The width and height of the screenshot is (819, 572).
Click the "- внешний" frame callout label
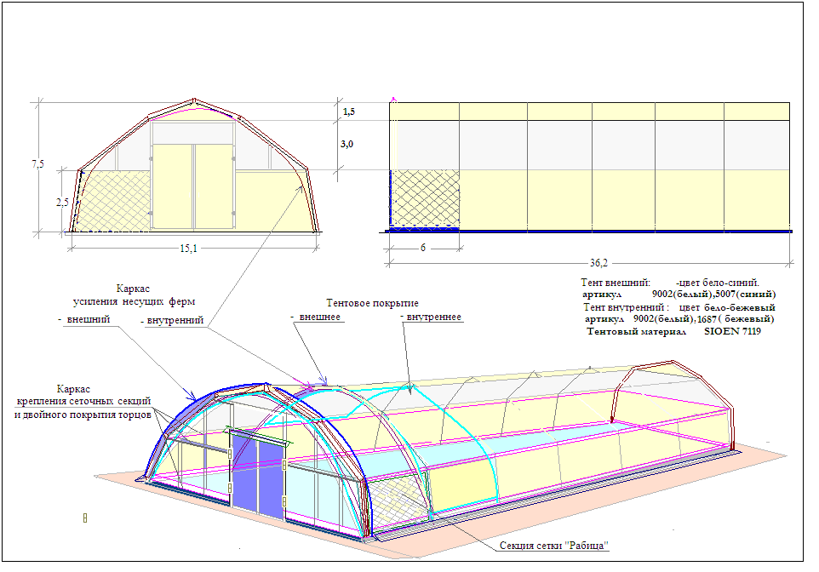(x=83, y=320)
